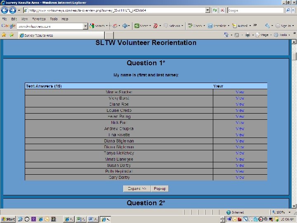Select the Survey Results Area tab
Screen dimensions: 297x223
61,35
